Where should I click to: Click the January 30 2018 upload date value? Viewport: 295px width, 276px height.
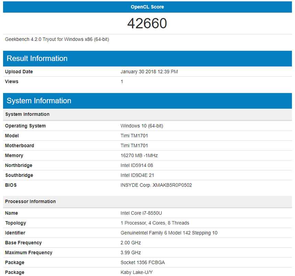(x=149, y=72)
